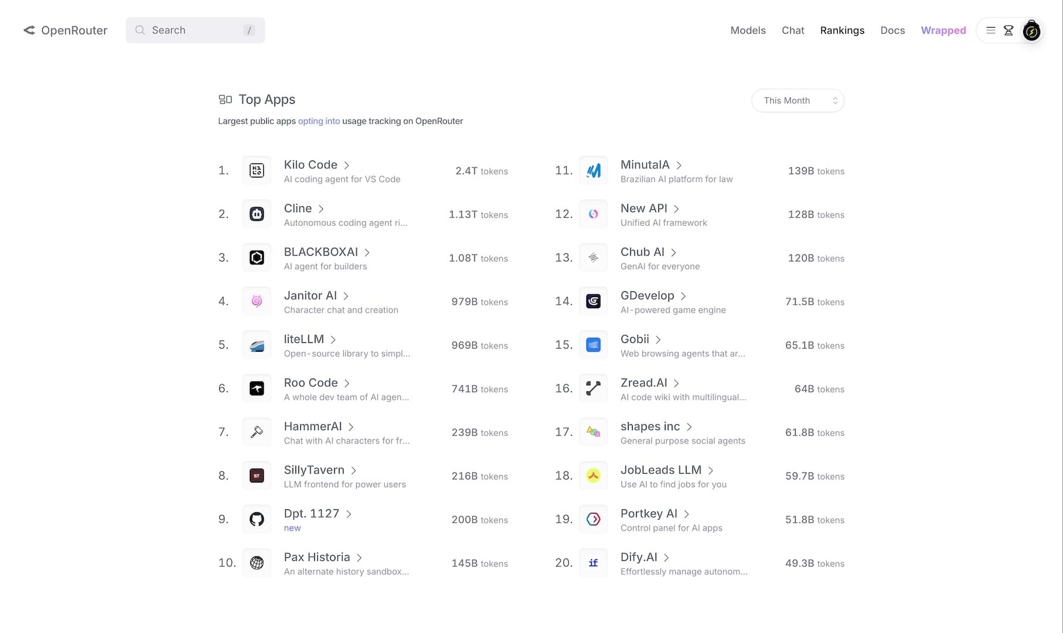
Task: Open the BLACKBOXAI logo icon
Action: (257, 258)
